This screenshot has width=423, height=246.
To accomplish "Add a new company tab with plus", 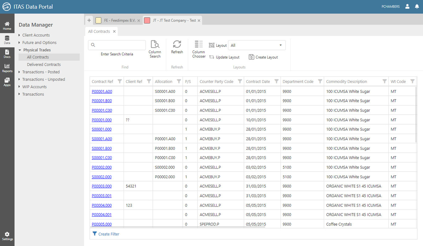I will coord(89,20).
